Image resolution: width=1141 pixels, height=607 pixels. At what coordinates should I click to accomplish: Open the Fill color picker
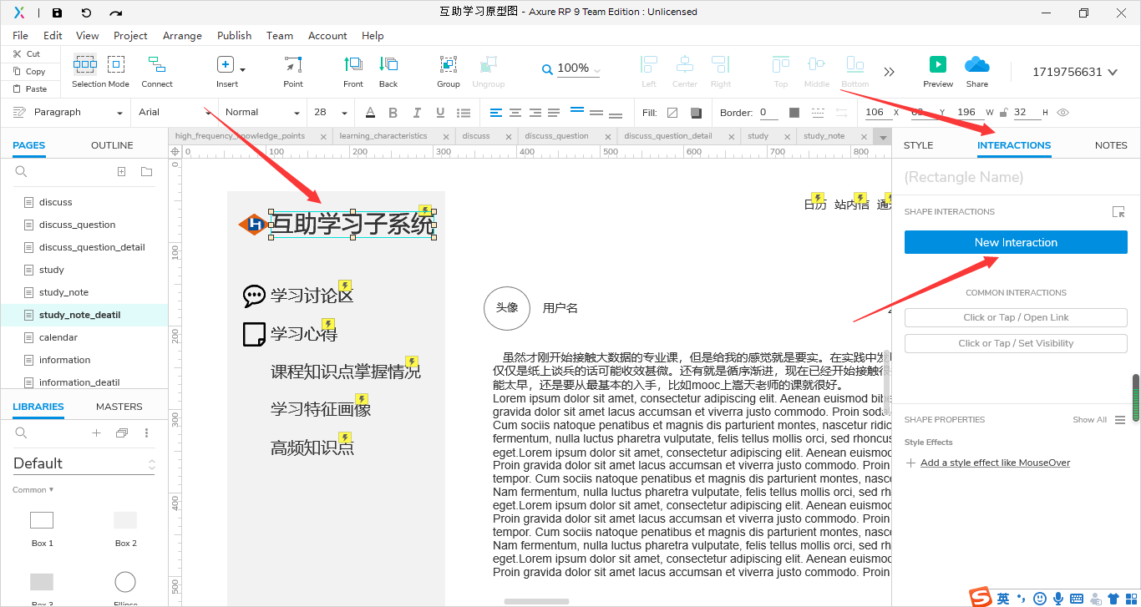(x=673, y=112)
